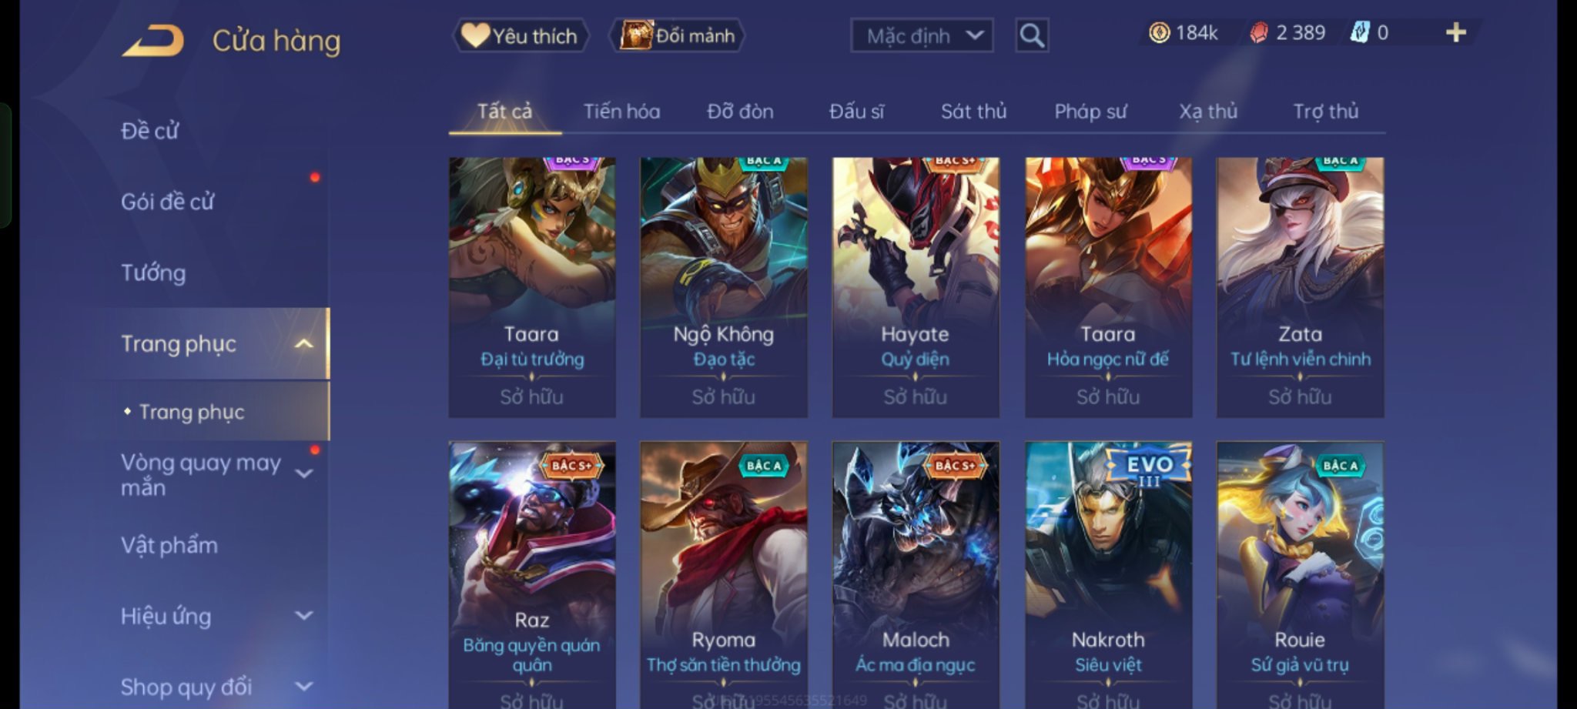Open search with magnifying glass icon

[1031, 35]
